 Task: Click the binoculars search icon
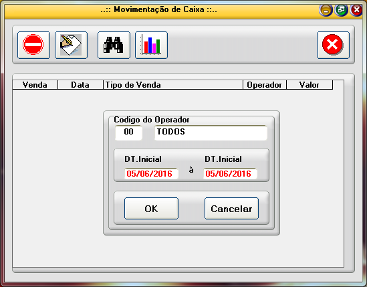point(114,45)
